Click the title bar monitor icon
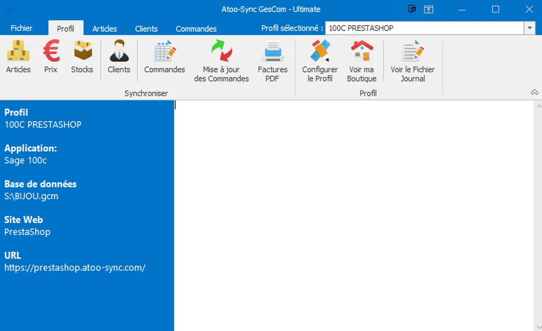 (x=411, y=9)
